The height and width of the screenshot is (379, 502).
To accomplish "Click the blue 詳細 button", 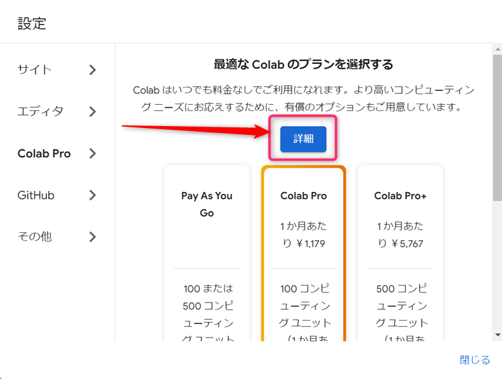I will (x=302, y=139).
